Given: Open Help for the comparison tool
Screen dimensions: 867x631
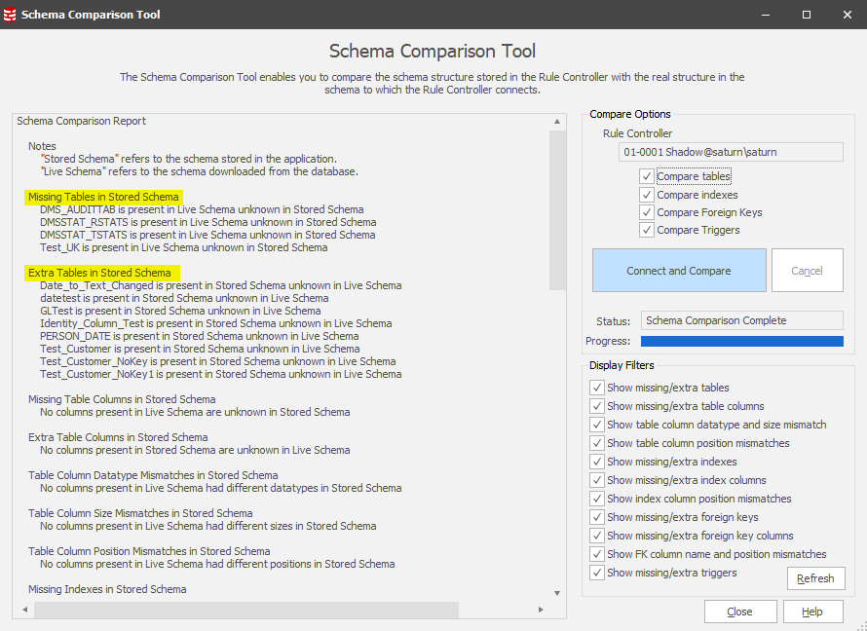Looking at the screenshot, I should (812, 612).
